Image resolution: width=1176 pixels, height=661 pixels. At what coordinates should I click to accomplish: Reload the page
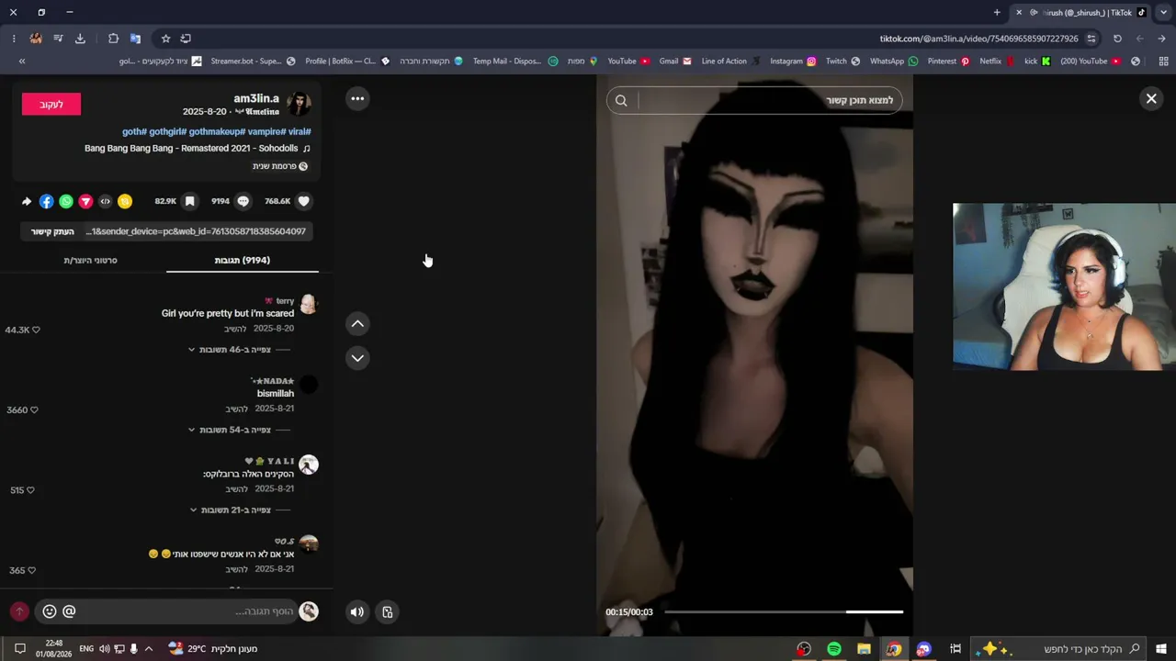pos(1117,39)
